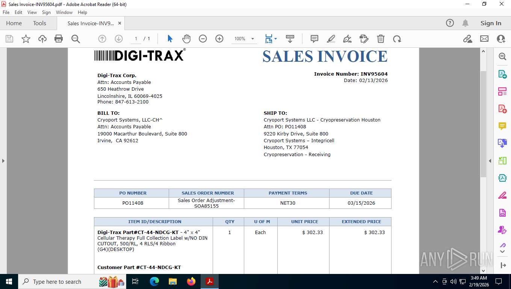The image size is (511, 289).
Task: Open the Edit menu
Action: point(18,12)
